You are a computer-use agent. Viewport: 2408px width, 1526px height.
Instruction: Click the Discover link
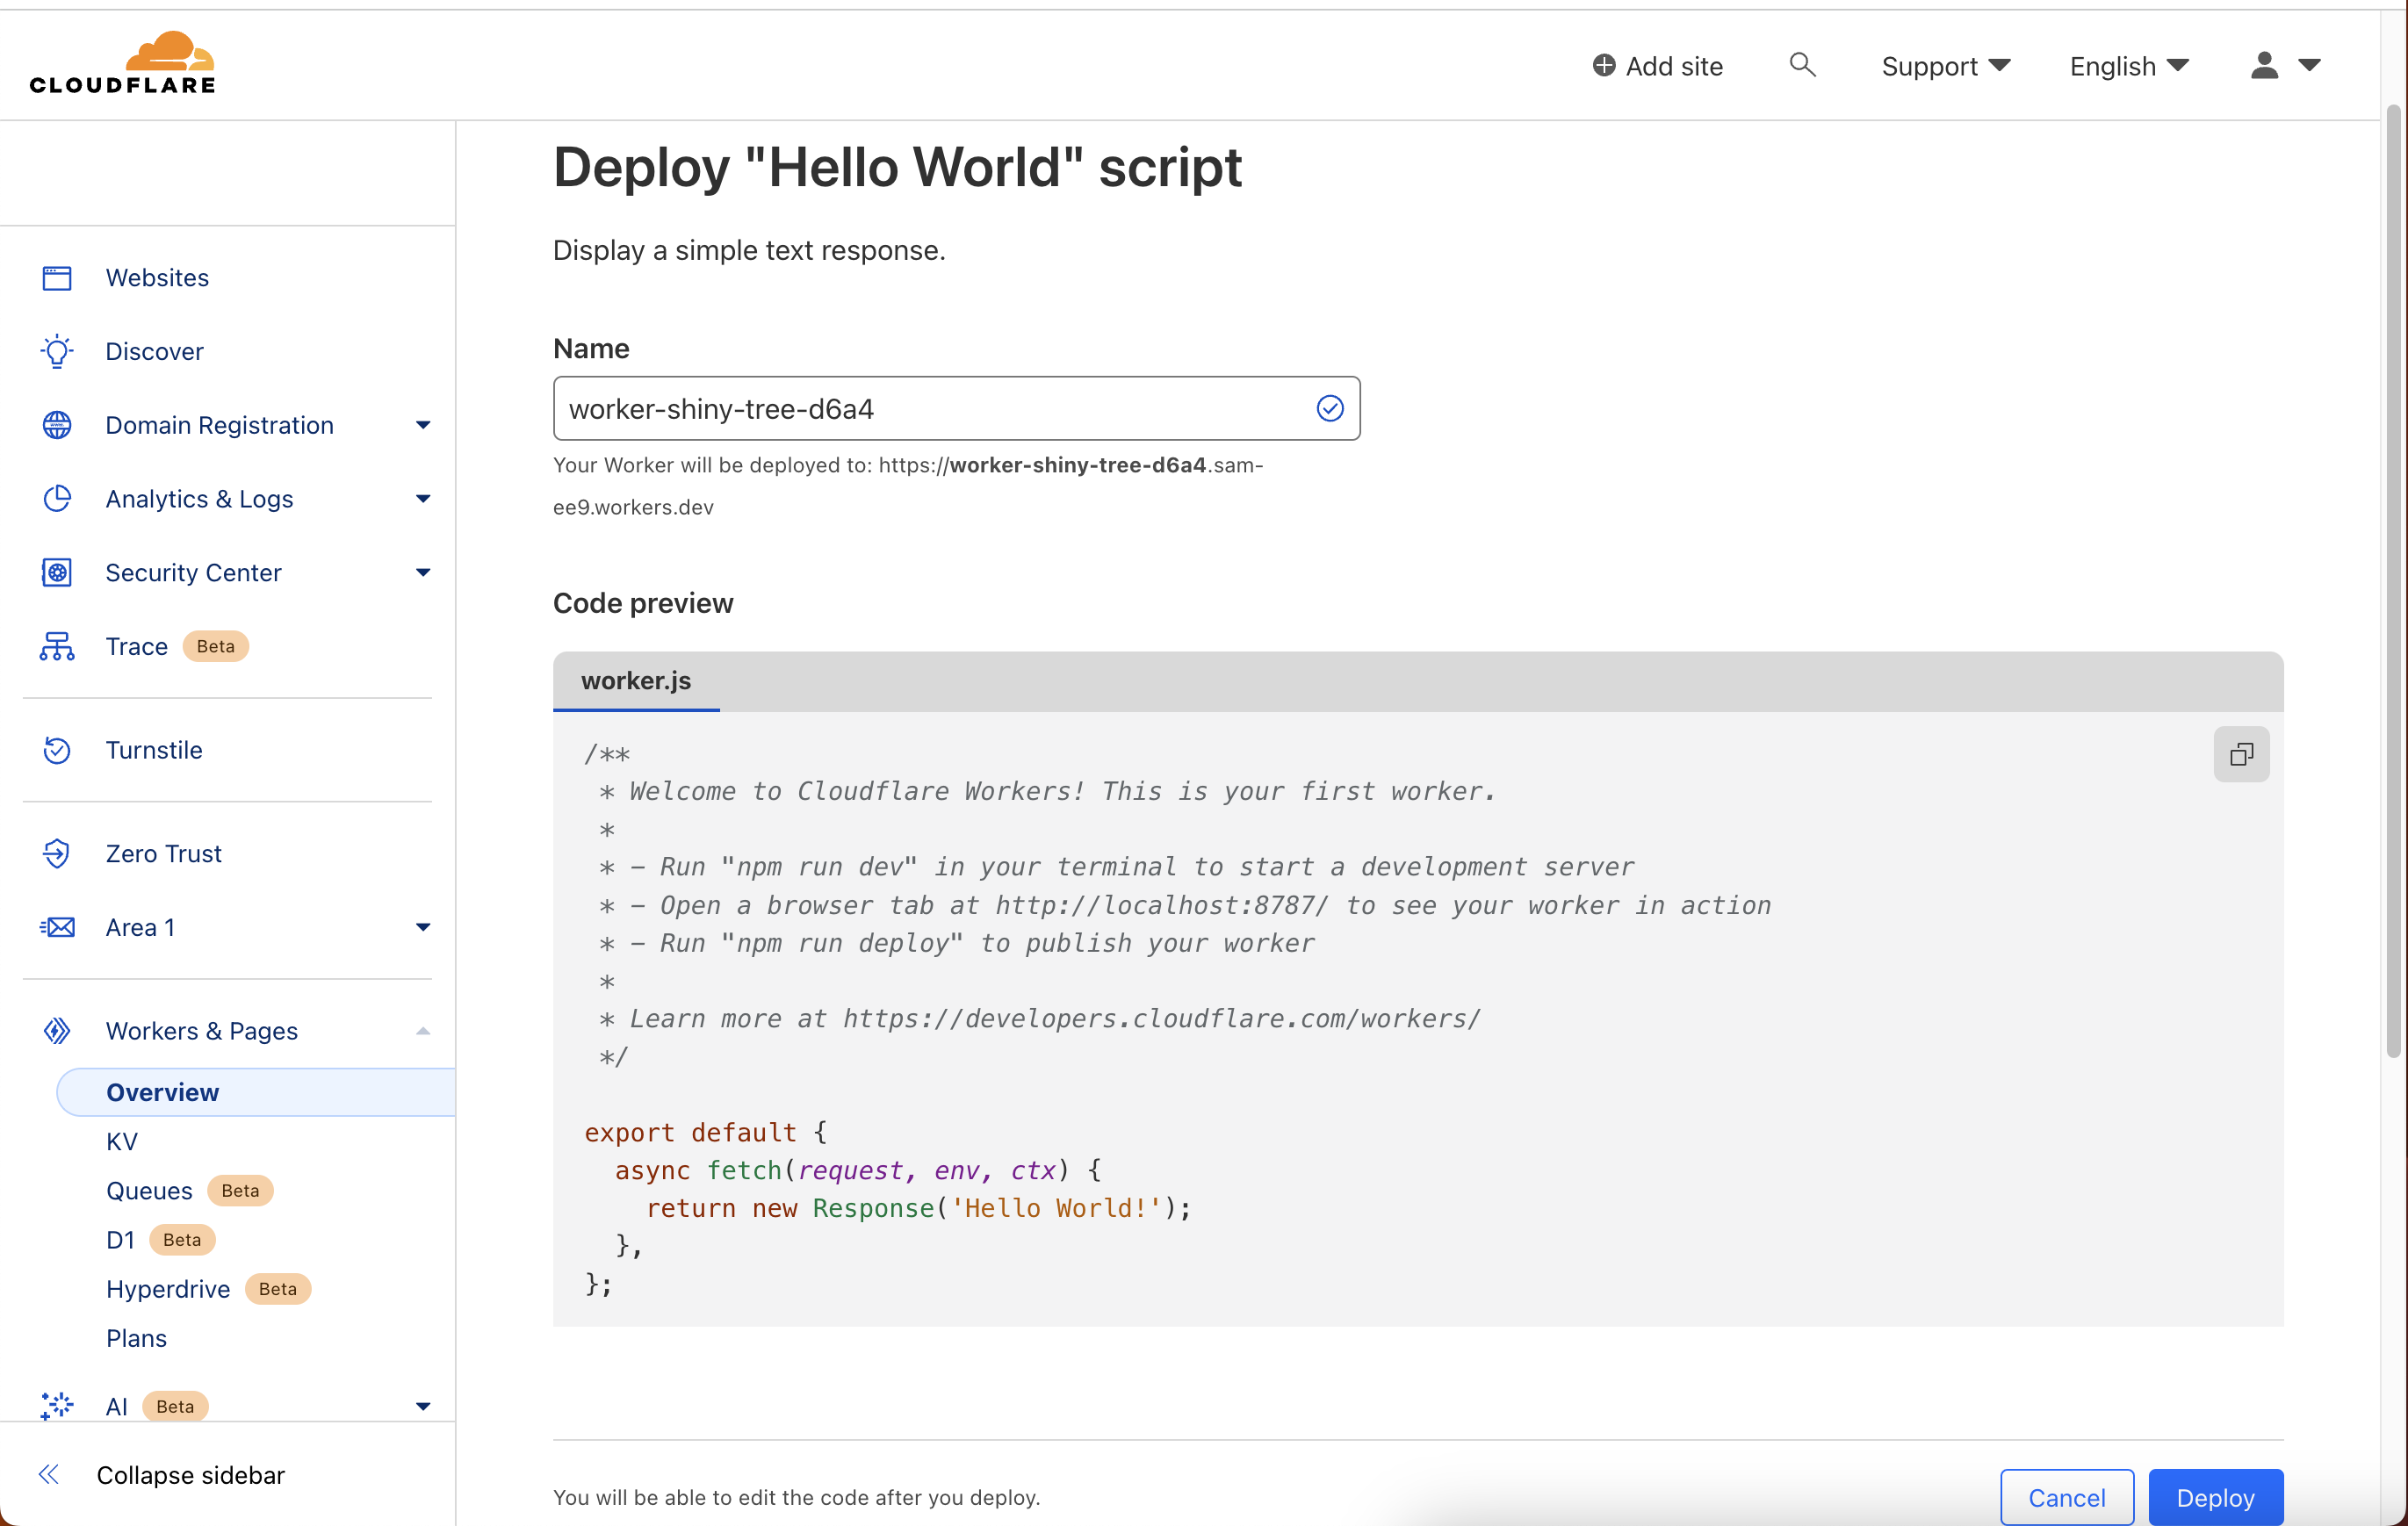click(154, 352)
